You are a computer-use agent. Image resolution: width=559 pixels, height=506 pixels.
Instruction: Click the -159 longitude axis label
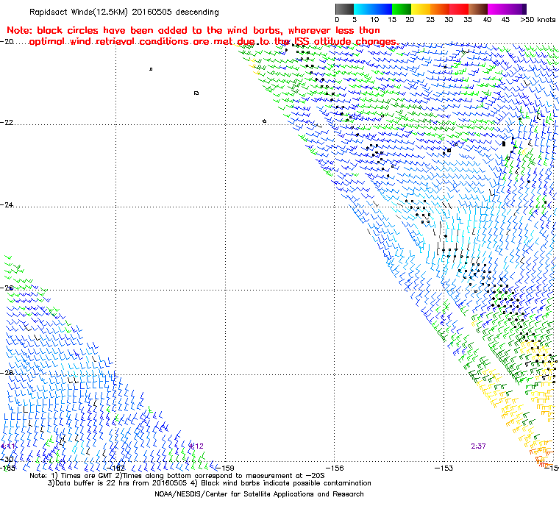[x=224, y=468]
